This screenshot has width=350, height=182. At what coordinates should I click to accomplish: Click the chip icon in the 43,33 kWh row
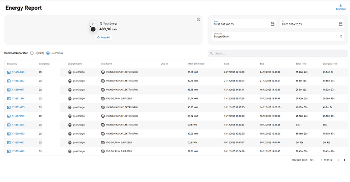[103, 107]
